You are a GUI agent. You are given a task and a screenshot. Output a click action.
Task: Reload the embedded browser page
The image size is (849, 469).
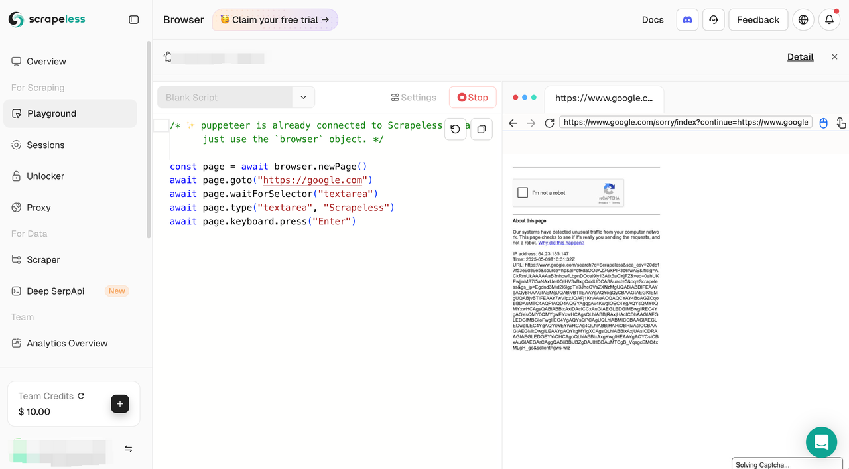coord(549,123)
